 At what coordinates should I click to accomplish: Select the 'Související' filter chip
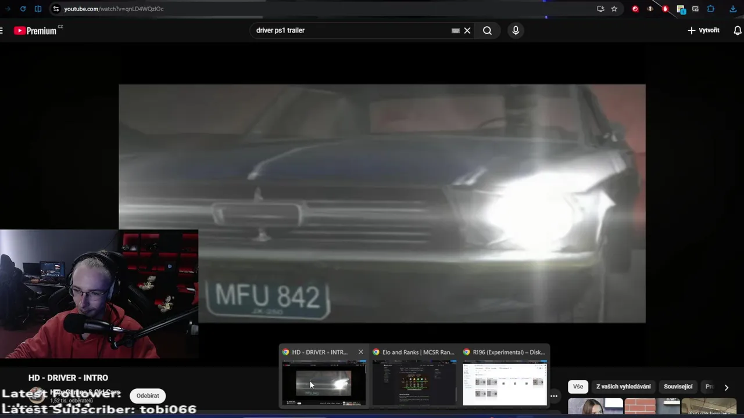pos(678,387)
